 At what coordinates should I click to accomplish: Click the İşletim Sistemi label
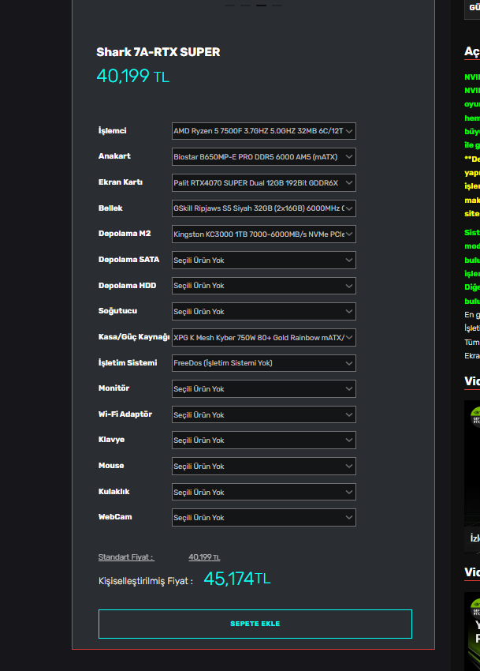[128, 363]
